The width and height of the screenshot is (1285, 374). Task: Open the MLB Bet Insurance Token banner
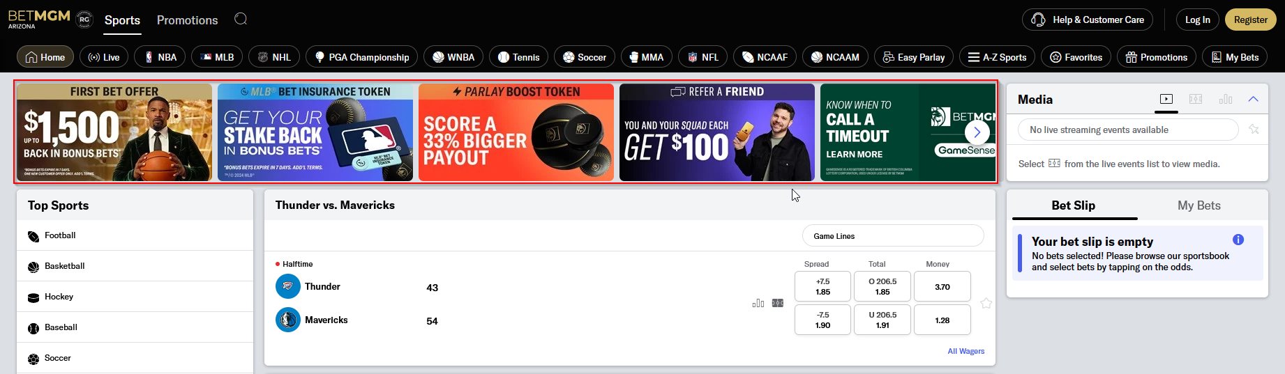click(315, 132)
